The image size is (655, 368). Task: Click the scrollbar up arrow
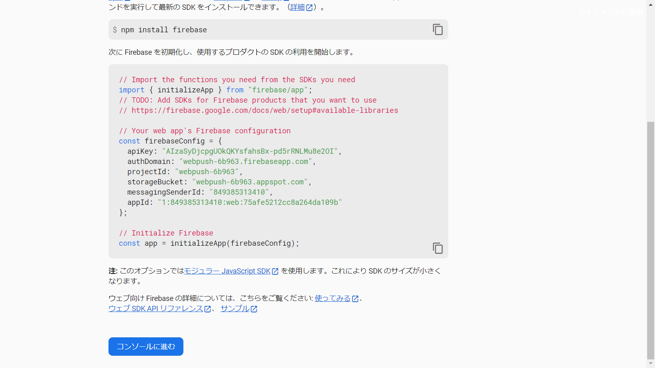tap(650, 4)
